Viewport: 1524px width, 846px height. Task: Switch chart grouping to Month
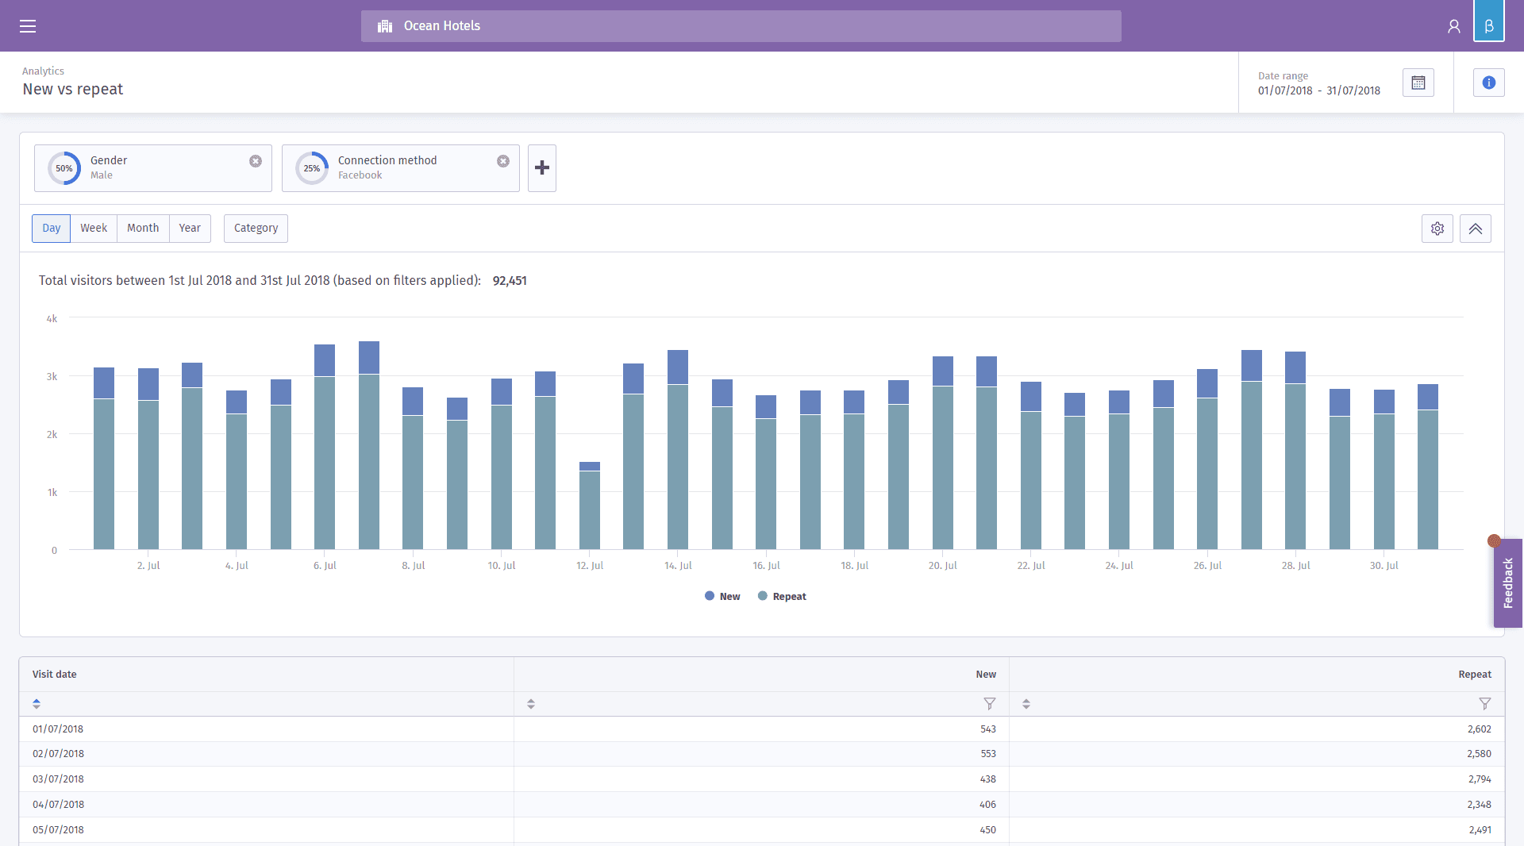pyautogui.click(x=143, y=228)
